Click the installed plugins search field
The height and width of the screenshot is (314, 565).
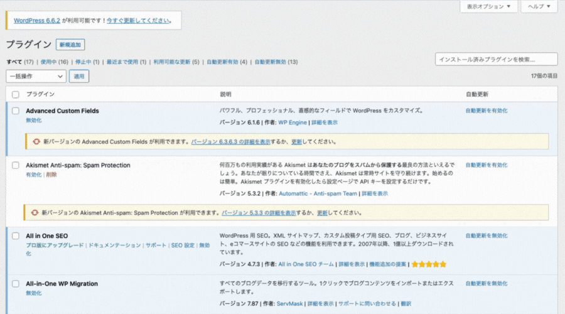point(496,60)
